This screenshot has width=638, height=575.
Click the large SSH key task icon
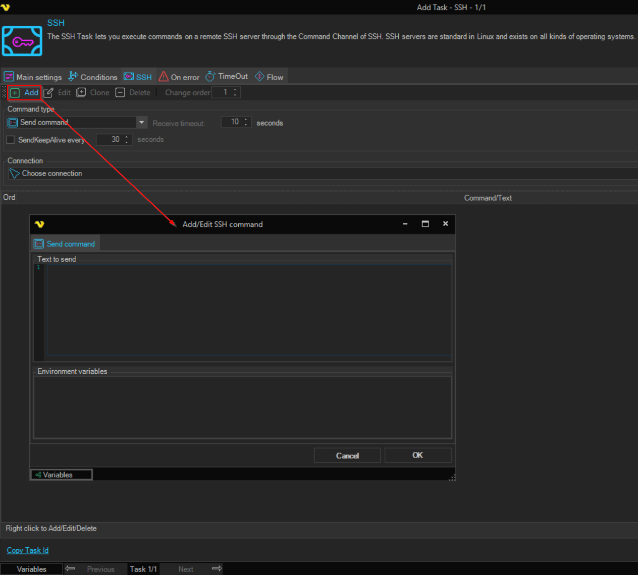[x=22, y=41]
